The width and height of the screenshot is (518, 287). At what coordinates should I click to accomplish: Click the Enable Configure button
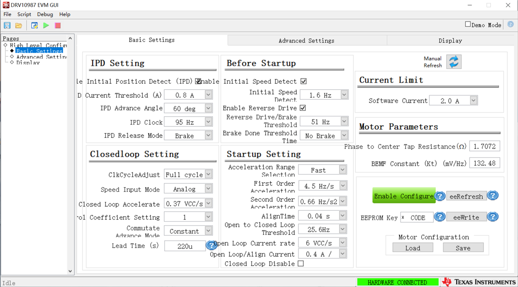404,196
